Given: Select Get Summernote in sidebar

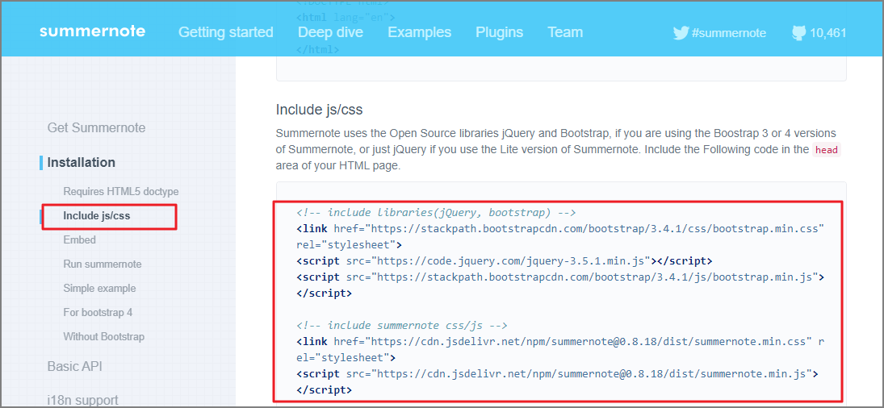Looking at the screenshot, I should pos(96,127).
